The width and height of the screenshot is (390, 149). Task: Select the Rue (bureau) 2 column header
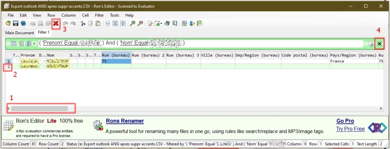point(149,55)
